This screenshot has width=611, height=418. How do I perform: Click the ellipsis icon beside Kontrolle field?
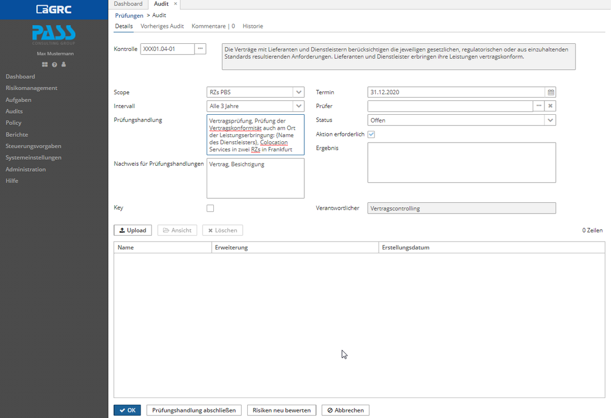(x=200, y=49)
